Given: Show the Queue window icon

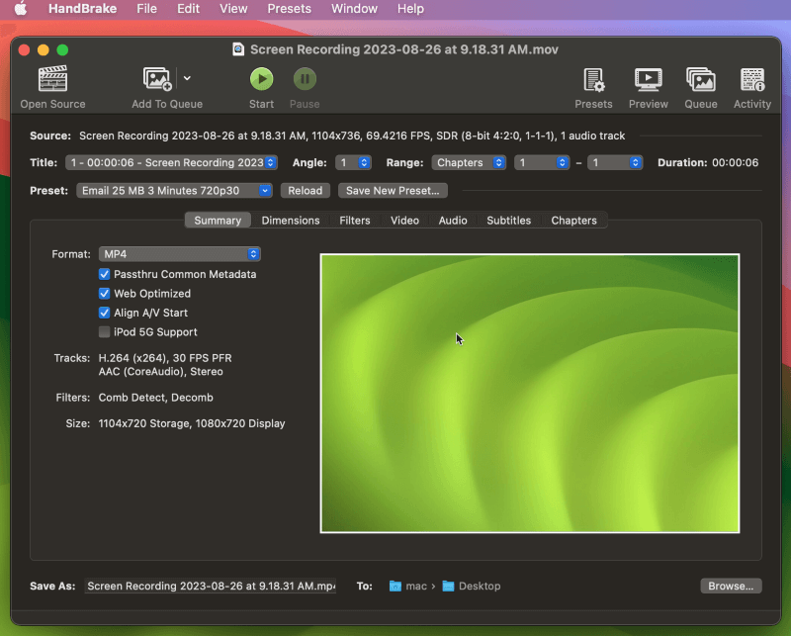Looking at the screenshot, I should tap(700, 80).
